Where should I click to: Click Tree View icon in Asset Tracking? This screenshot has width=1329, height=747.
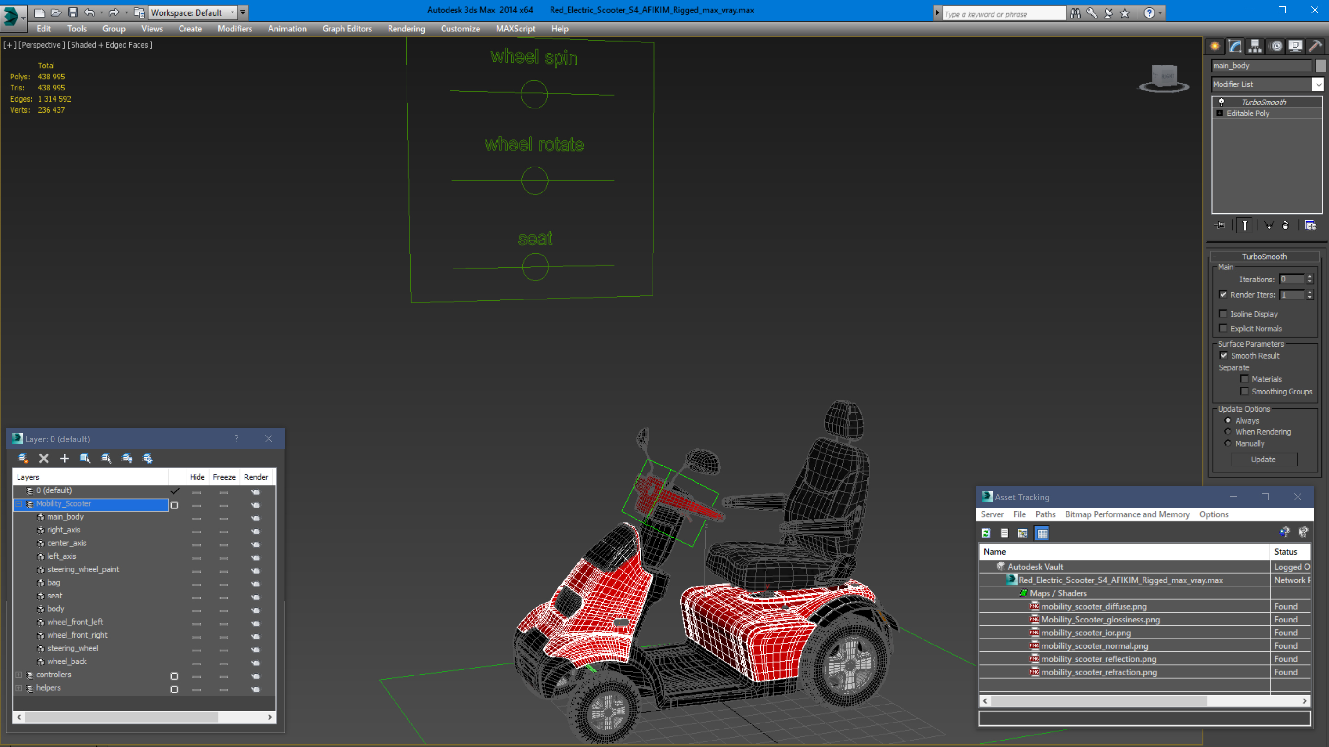pos(1023,533)
